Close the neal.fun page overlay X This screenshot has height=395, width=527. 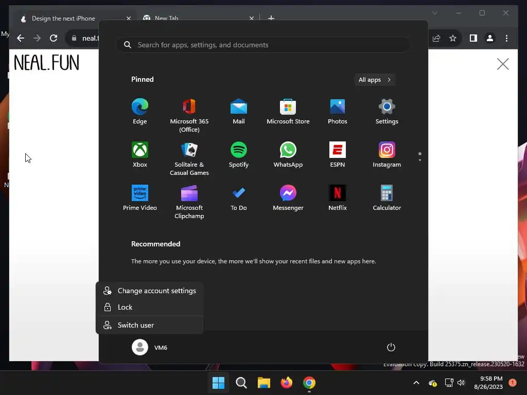(x=503, y=64)
